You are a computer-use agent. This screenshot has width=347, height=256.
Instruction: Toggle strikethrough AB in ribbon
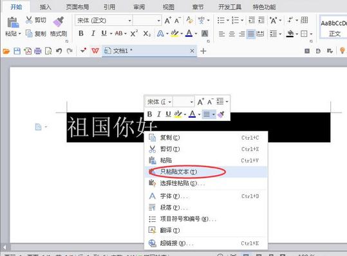[119, 33]
